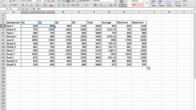Align text left
196x110 pixels.
[59, 5]
